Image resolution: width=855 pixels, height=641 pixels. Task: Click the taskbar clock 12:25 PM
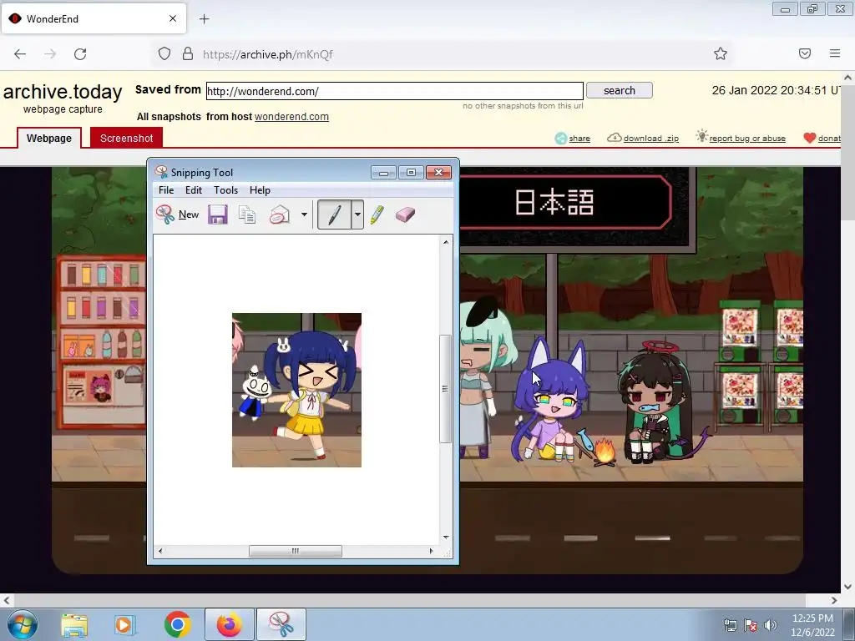[812, 618]
